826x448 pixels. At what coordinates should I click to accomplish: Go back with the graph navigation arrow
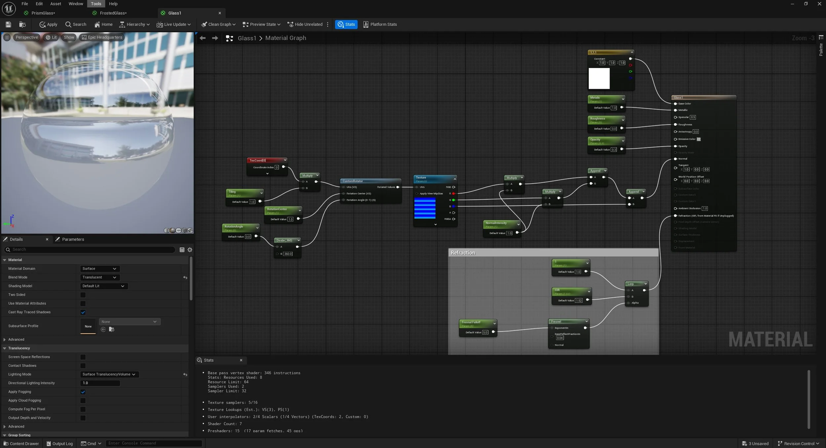point(203,38)
